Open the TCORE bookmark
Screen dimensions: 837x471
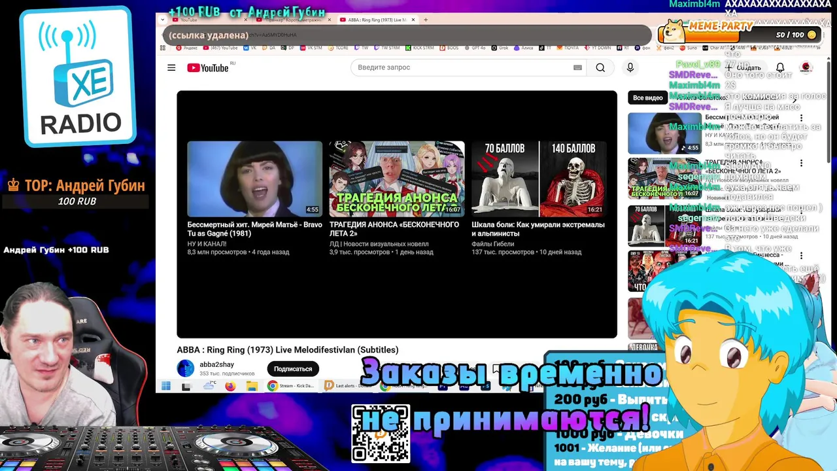pyautogui.click(x=338, y=48)
